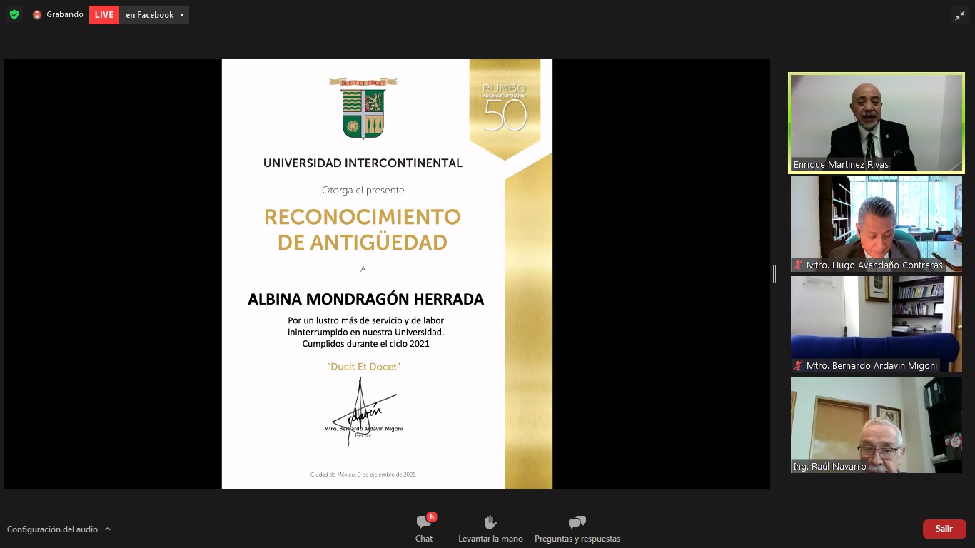
Task: Click the university crest on the certificate
Action: [x=363, y=108]
